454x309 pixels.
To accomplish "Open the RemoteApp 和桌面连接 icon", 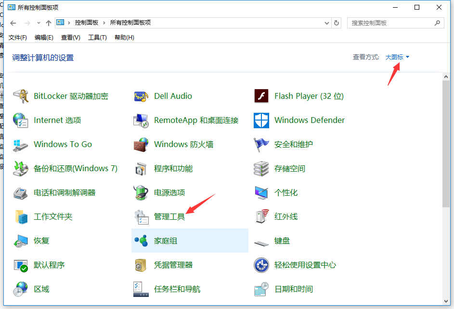I will [141, 121].
